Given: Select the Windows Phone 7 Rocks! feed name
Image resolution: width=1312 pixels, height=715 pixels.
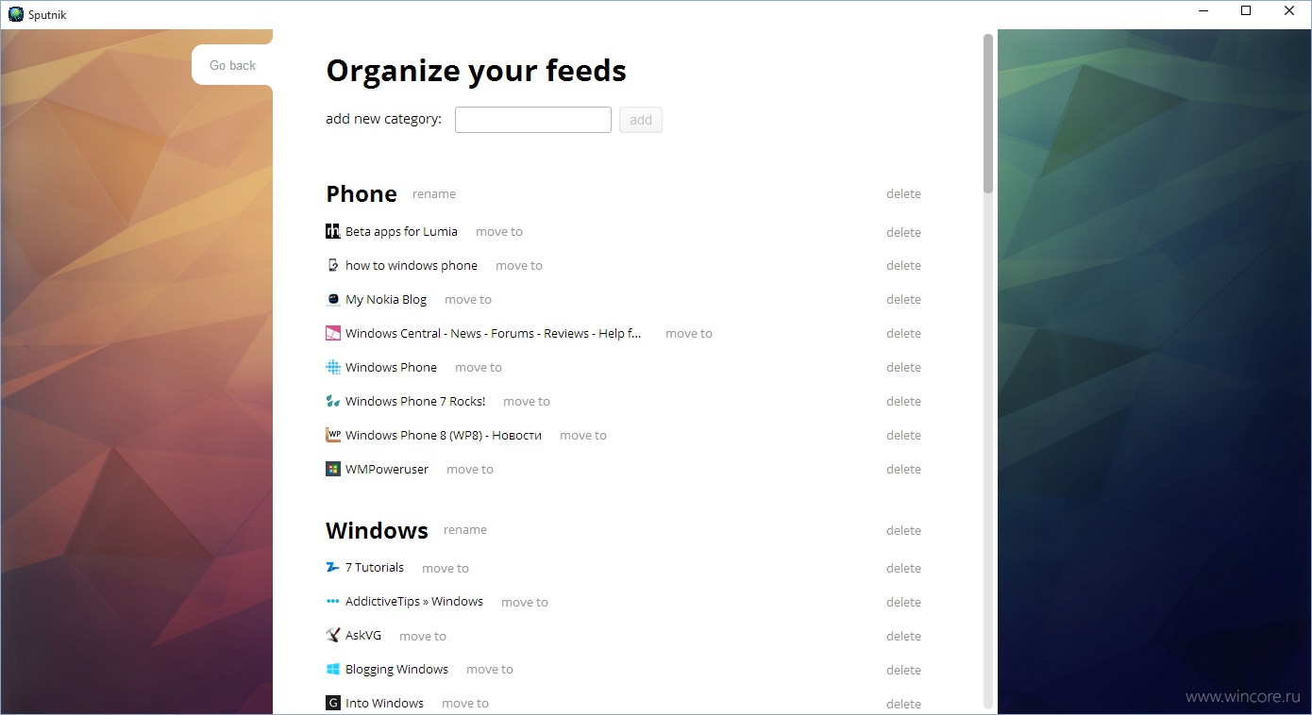Looking at the screenshot, I should pos(415,401).
